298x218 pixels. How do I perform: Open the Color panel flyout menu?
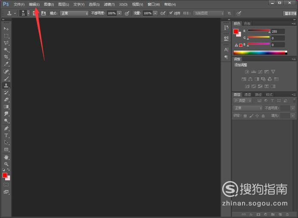coord(294,24)
